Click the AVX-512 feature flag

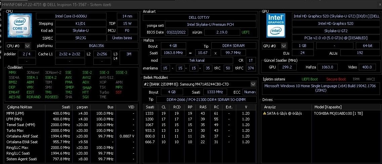coord(107,77)
